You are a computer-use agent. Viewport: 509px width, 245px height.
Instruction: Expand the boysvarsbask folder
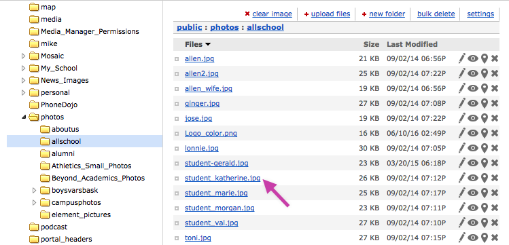[x=34, y=190]
